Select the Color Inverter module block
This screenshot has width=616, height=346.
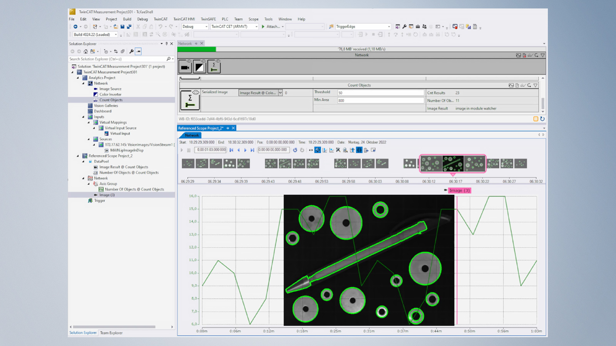199,67
